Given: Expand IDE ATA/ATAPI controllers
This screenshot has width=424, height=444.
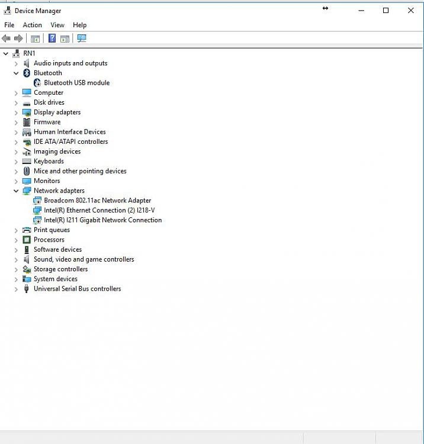Looking at the screenshot, I should tap(16, 142).
